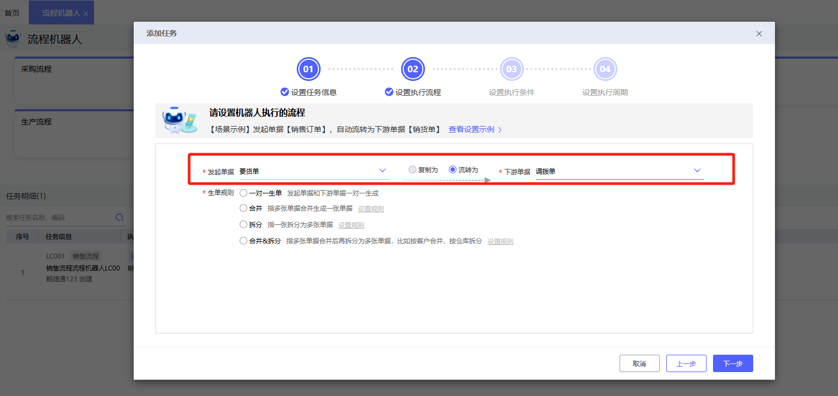838x396 pixels.
Task: Select the 采购流程 card
Action: (74, 81)
